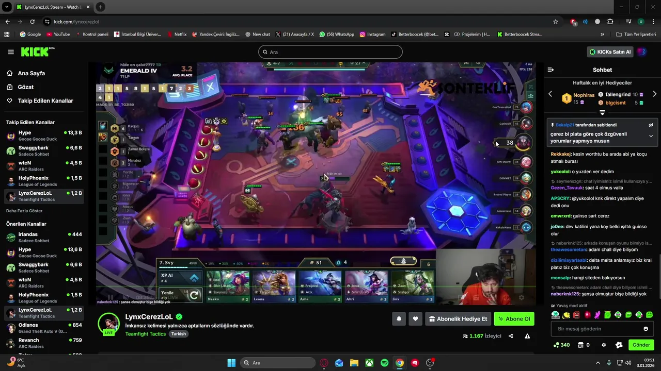Click Rekkakej username in chat
Screen dimensions: 661x371
tap(561, 154)
